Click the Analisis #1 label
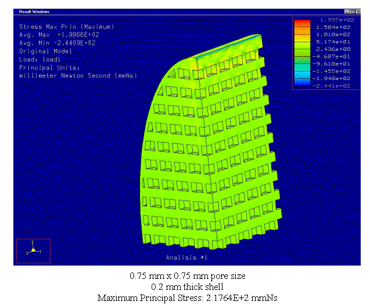 point(182,257)
